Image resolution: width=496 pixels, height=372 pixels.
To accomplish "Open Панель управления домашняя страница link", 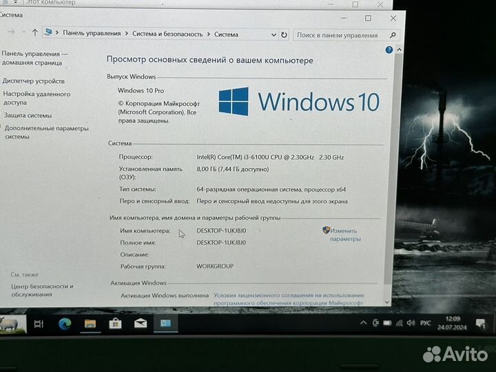I will 34,58.
